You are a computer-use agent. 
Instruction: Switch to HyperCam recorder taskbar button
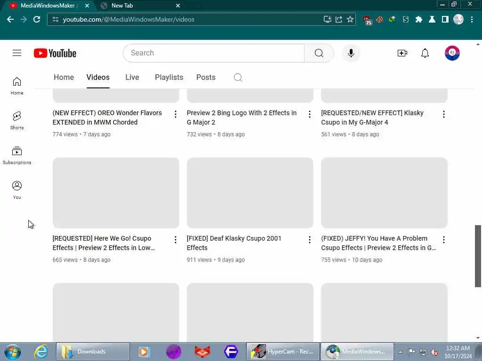283,352
